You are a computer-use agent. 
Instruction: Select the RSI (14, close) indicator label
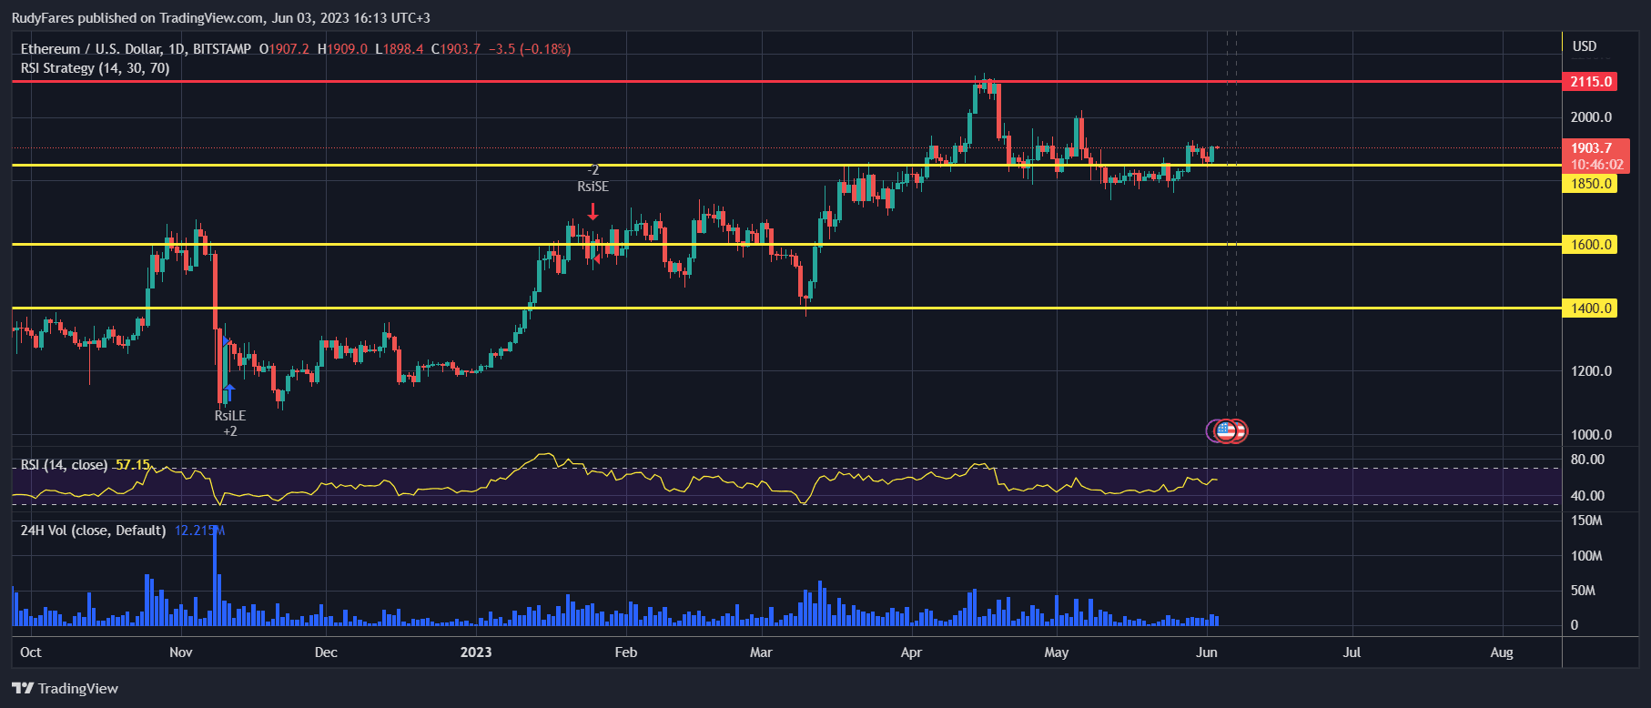[64, 465]
